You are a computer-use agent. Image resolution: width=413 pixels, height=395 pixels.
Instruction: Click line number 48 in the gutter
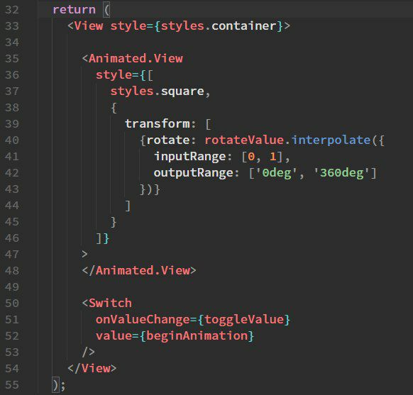click(12, 271)
